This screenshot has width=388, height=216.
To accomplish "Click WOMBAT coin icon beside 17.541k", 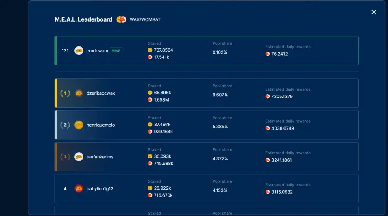I will pos(150,57).
